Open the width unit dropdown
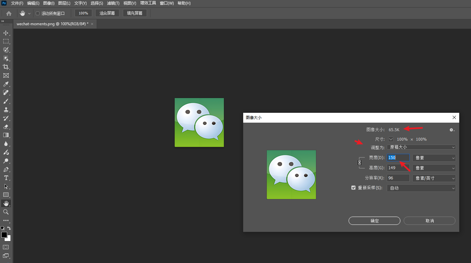471x263 pixels. [434, 158]
